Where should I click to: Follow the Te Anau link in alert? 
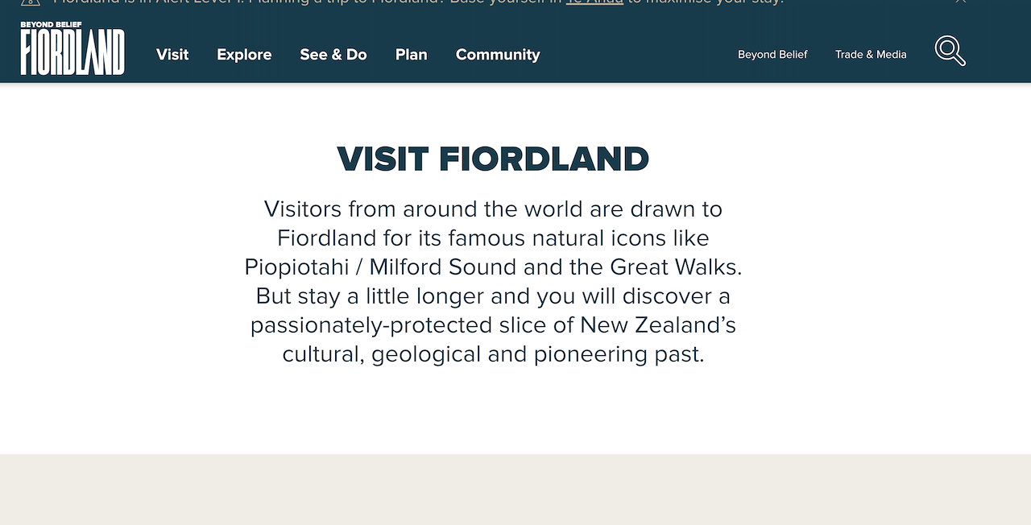594,2
